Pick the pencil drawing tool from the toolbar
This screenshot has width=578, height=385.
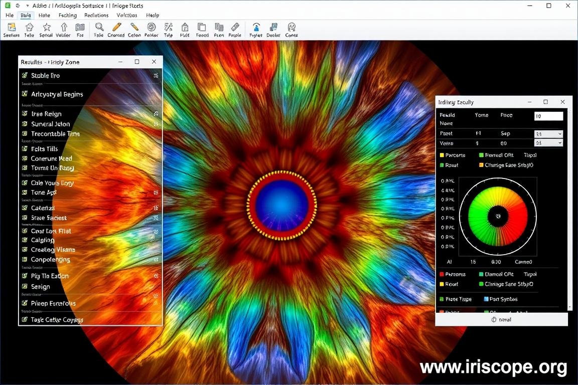click(116, 28)
